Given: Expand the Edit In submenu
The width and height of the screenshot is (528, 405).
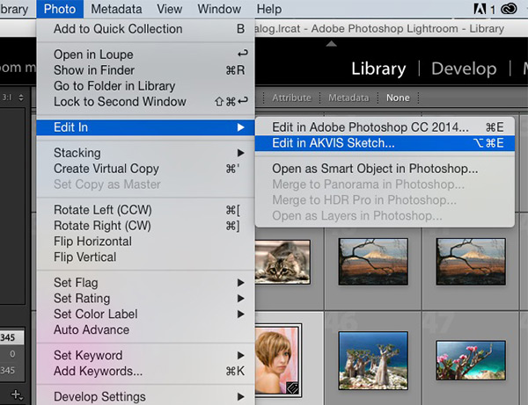Looking at the screenshot, I should click(x=145, y=127).
